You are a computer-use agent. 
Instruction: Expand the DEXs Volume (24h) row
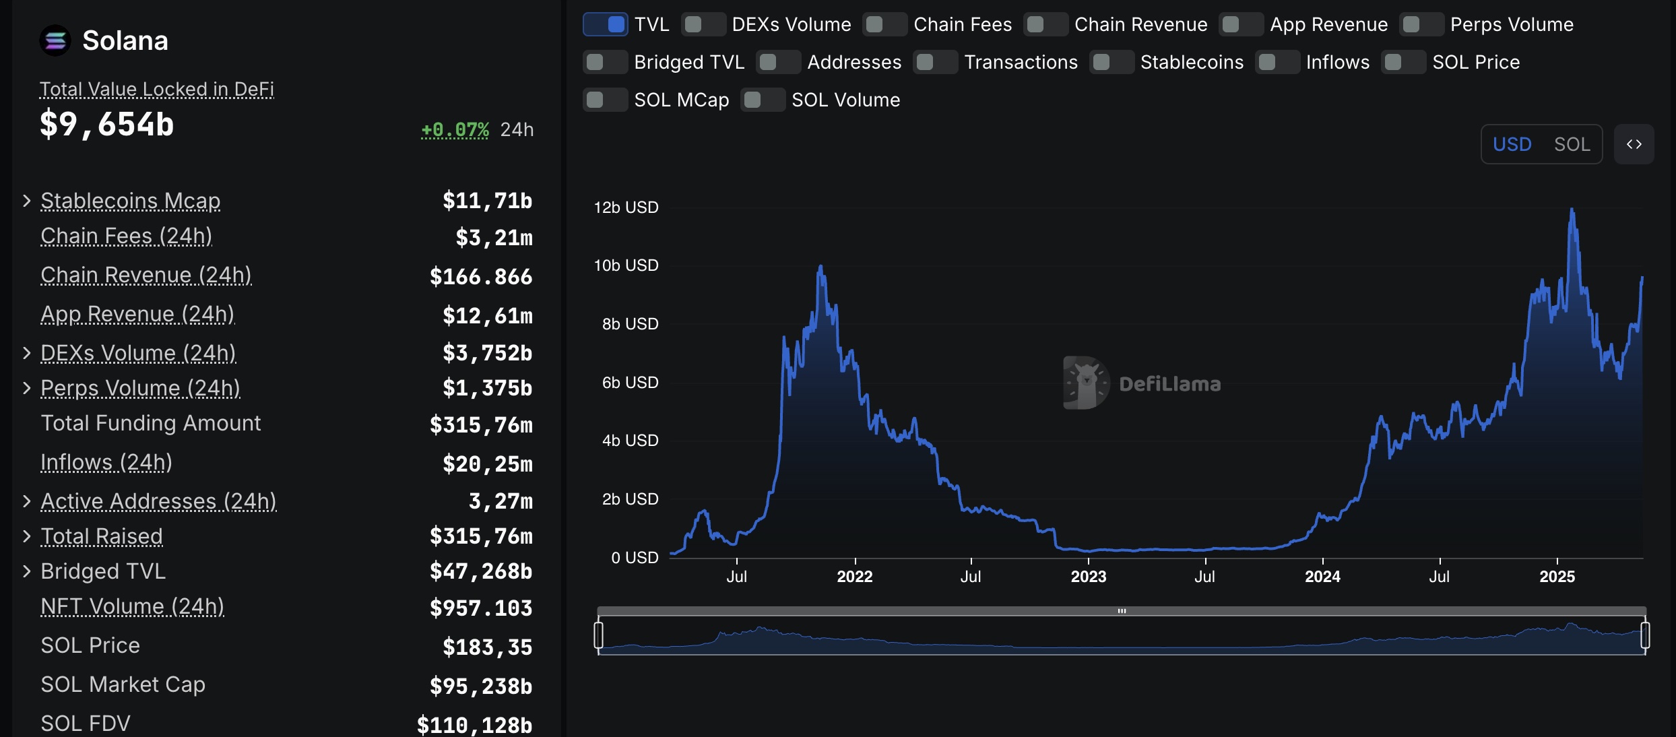(27, 353)
